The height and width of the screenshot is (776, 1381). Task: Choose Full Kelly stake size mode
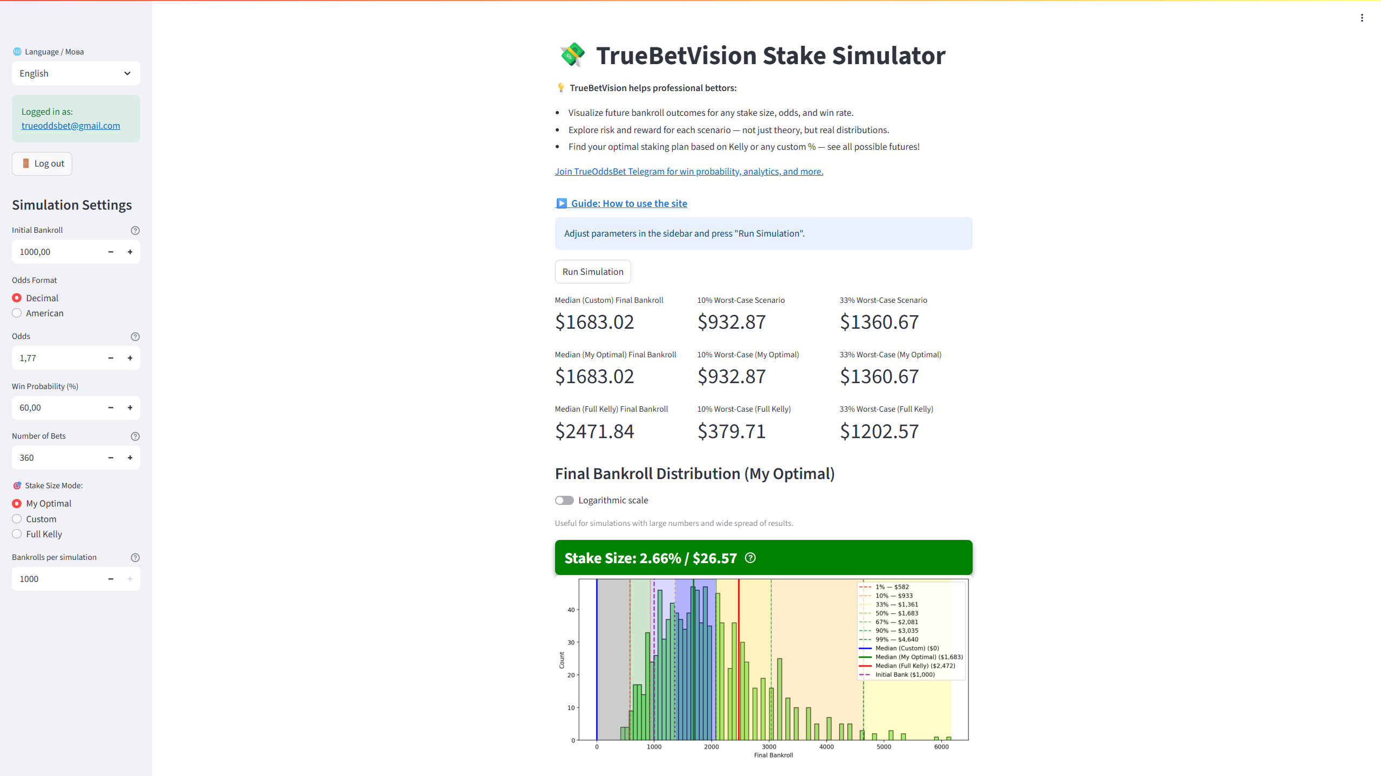(17, 534)
